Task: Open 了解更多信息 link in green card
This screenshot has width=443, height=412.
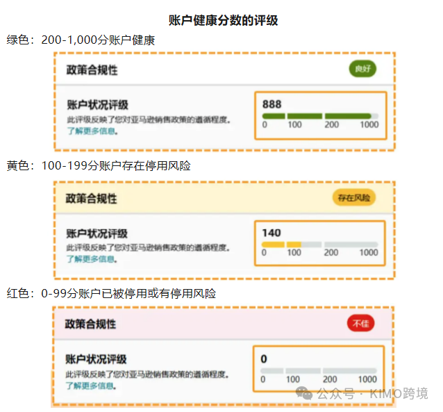Action: tap(92, 131)
